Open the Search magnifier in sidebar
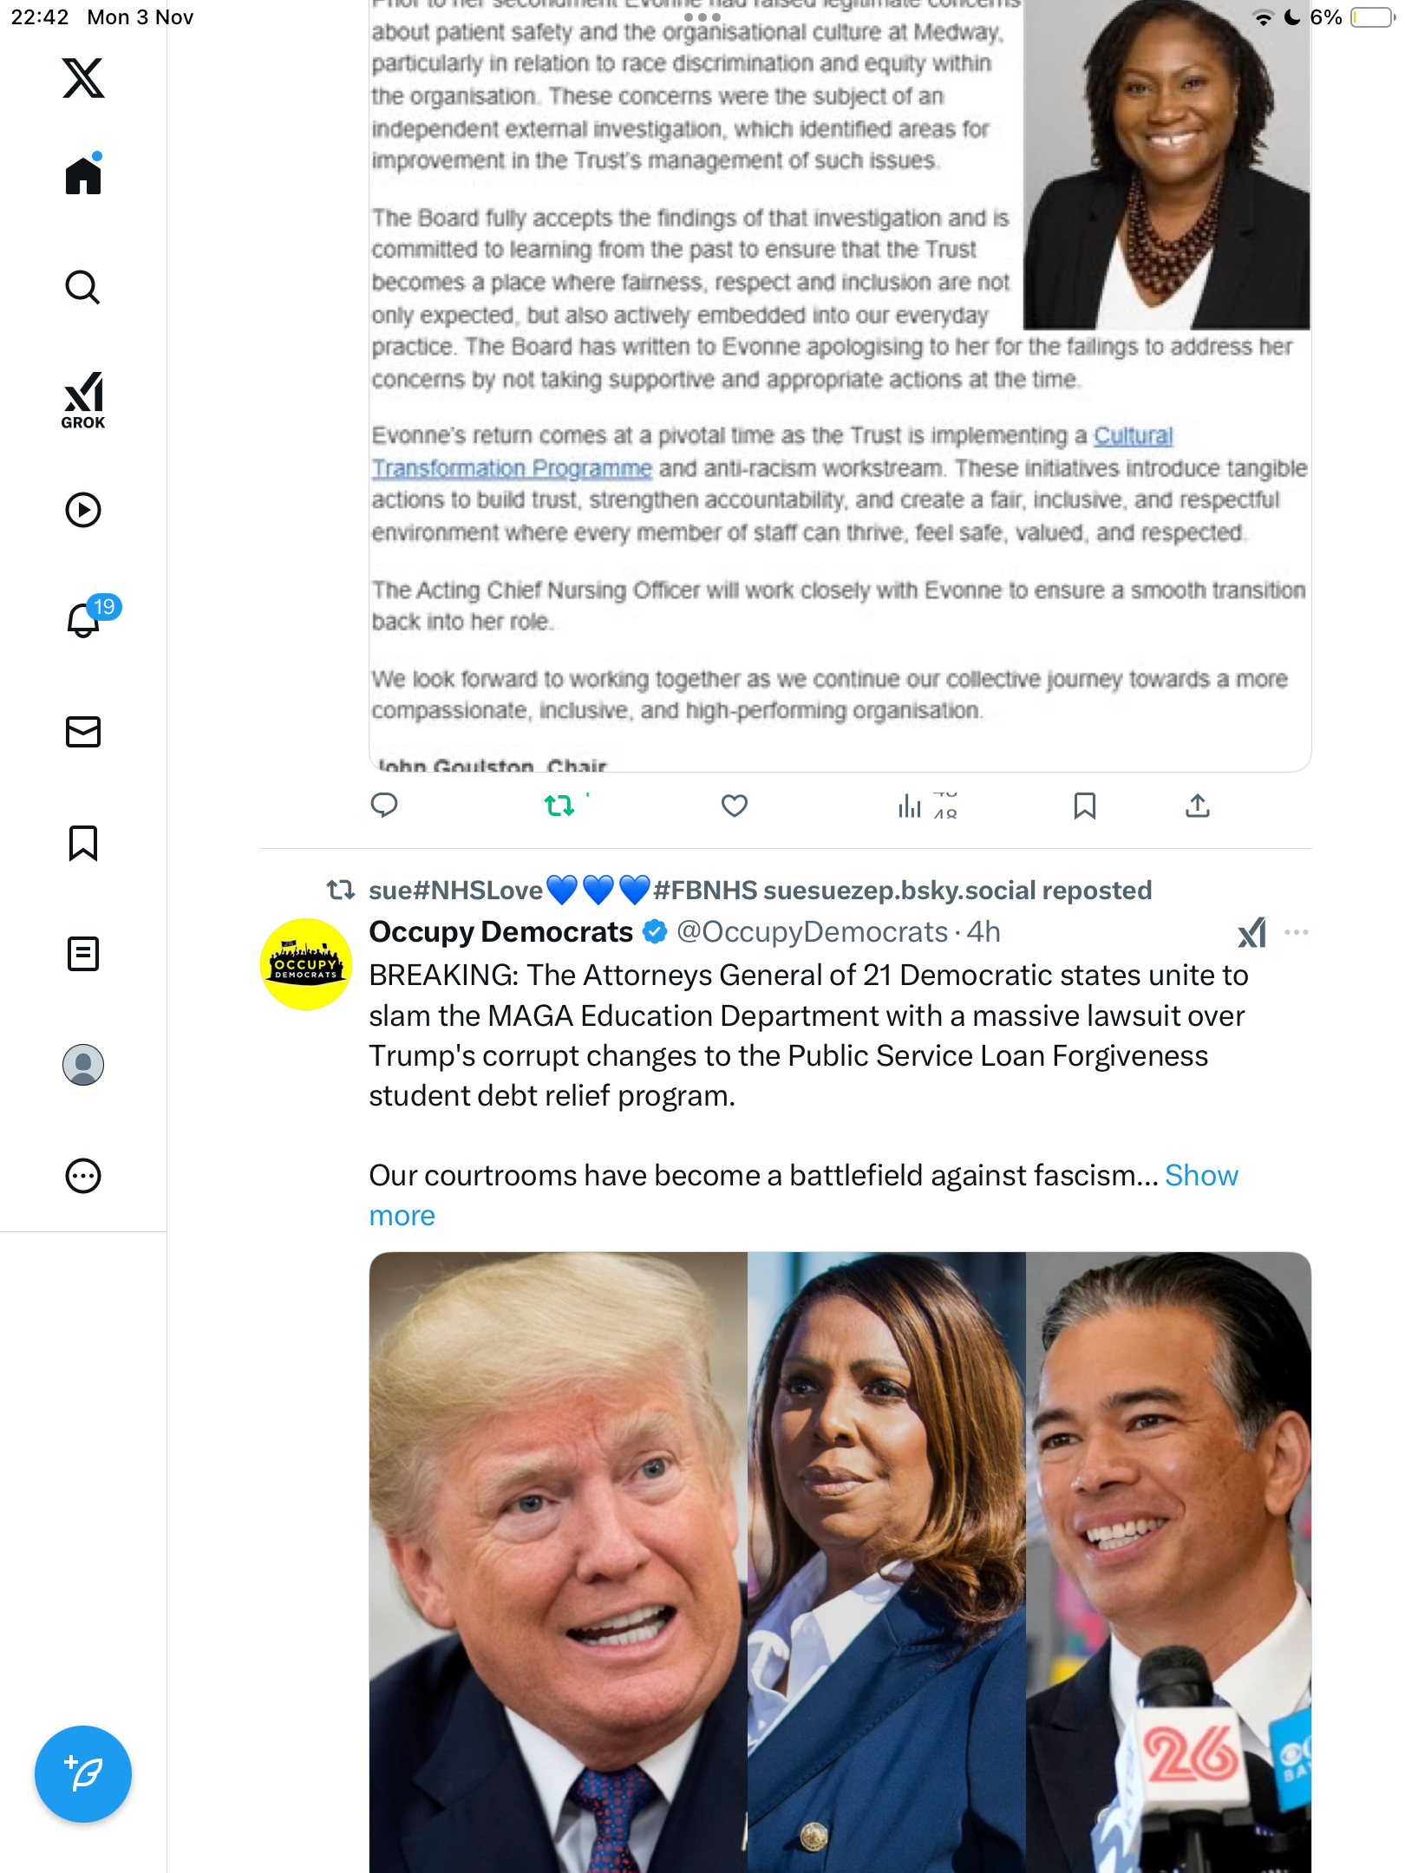 83,287
